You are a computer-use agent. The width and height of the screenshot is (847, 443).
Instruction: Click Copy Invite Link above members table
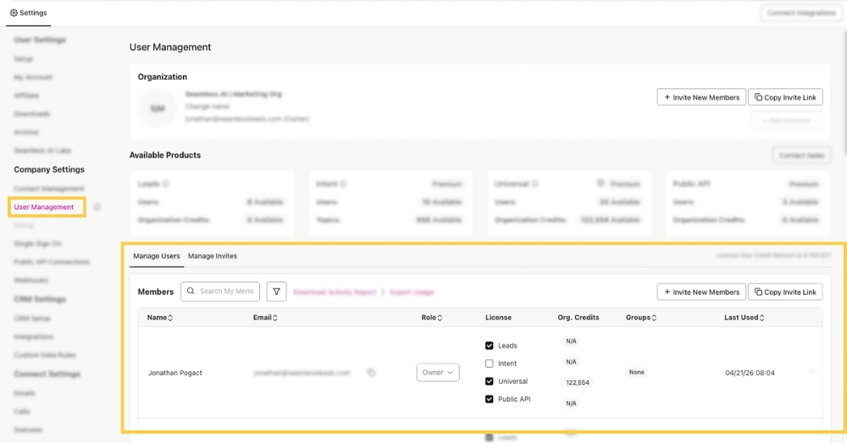point(785,291)
